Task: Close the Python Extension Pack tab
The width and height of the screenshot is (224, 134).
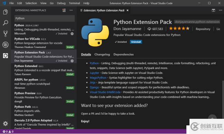Action: (127, 10)
